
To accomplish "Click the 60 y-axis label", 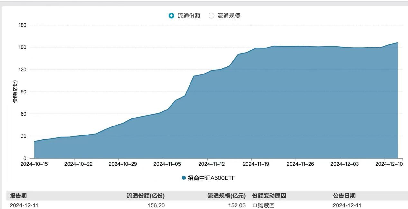I will pos(24,114).
